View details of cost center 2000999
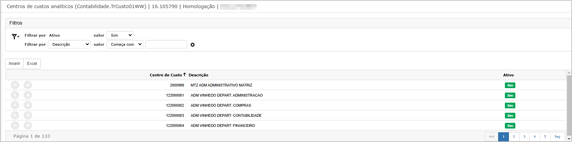Screen dimensions: 572x142 15,85
